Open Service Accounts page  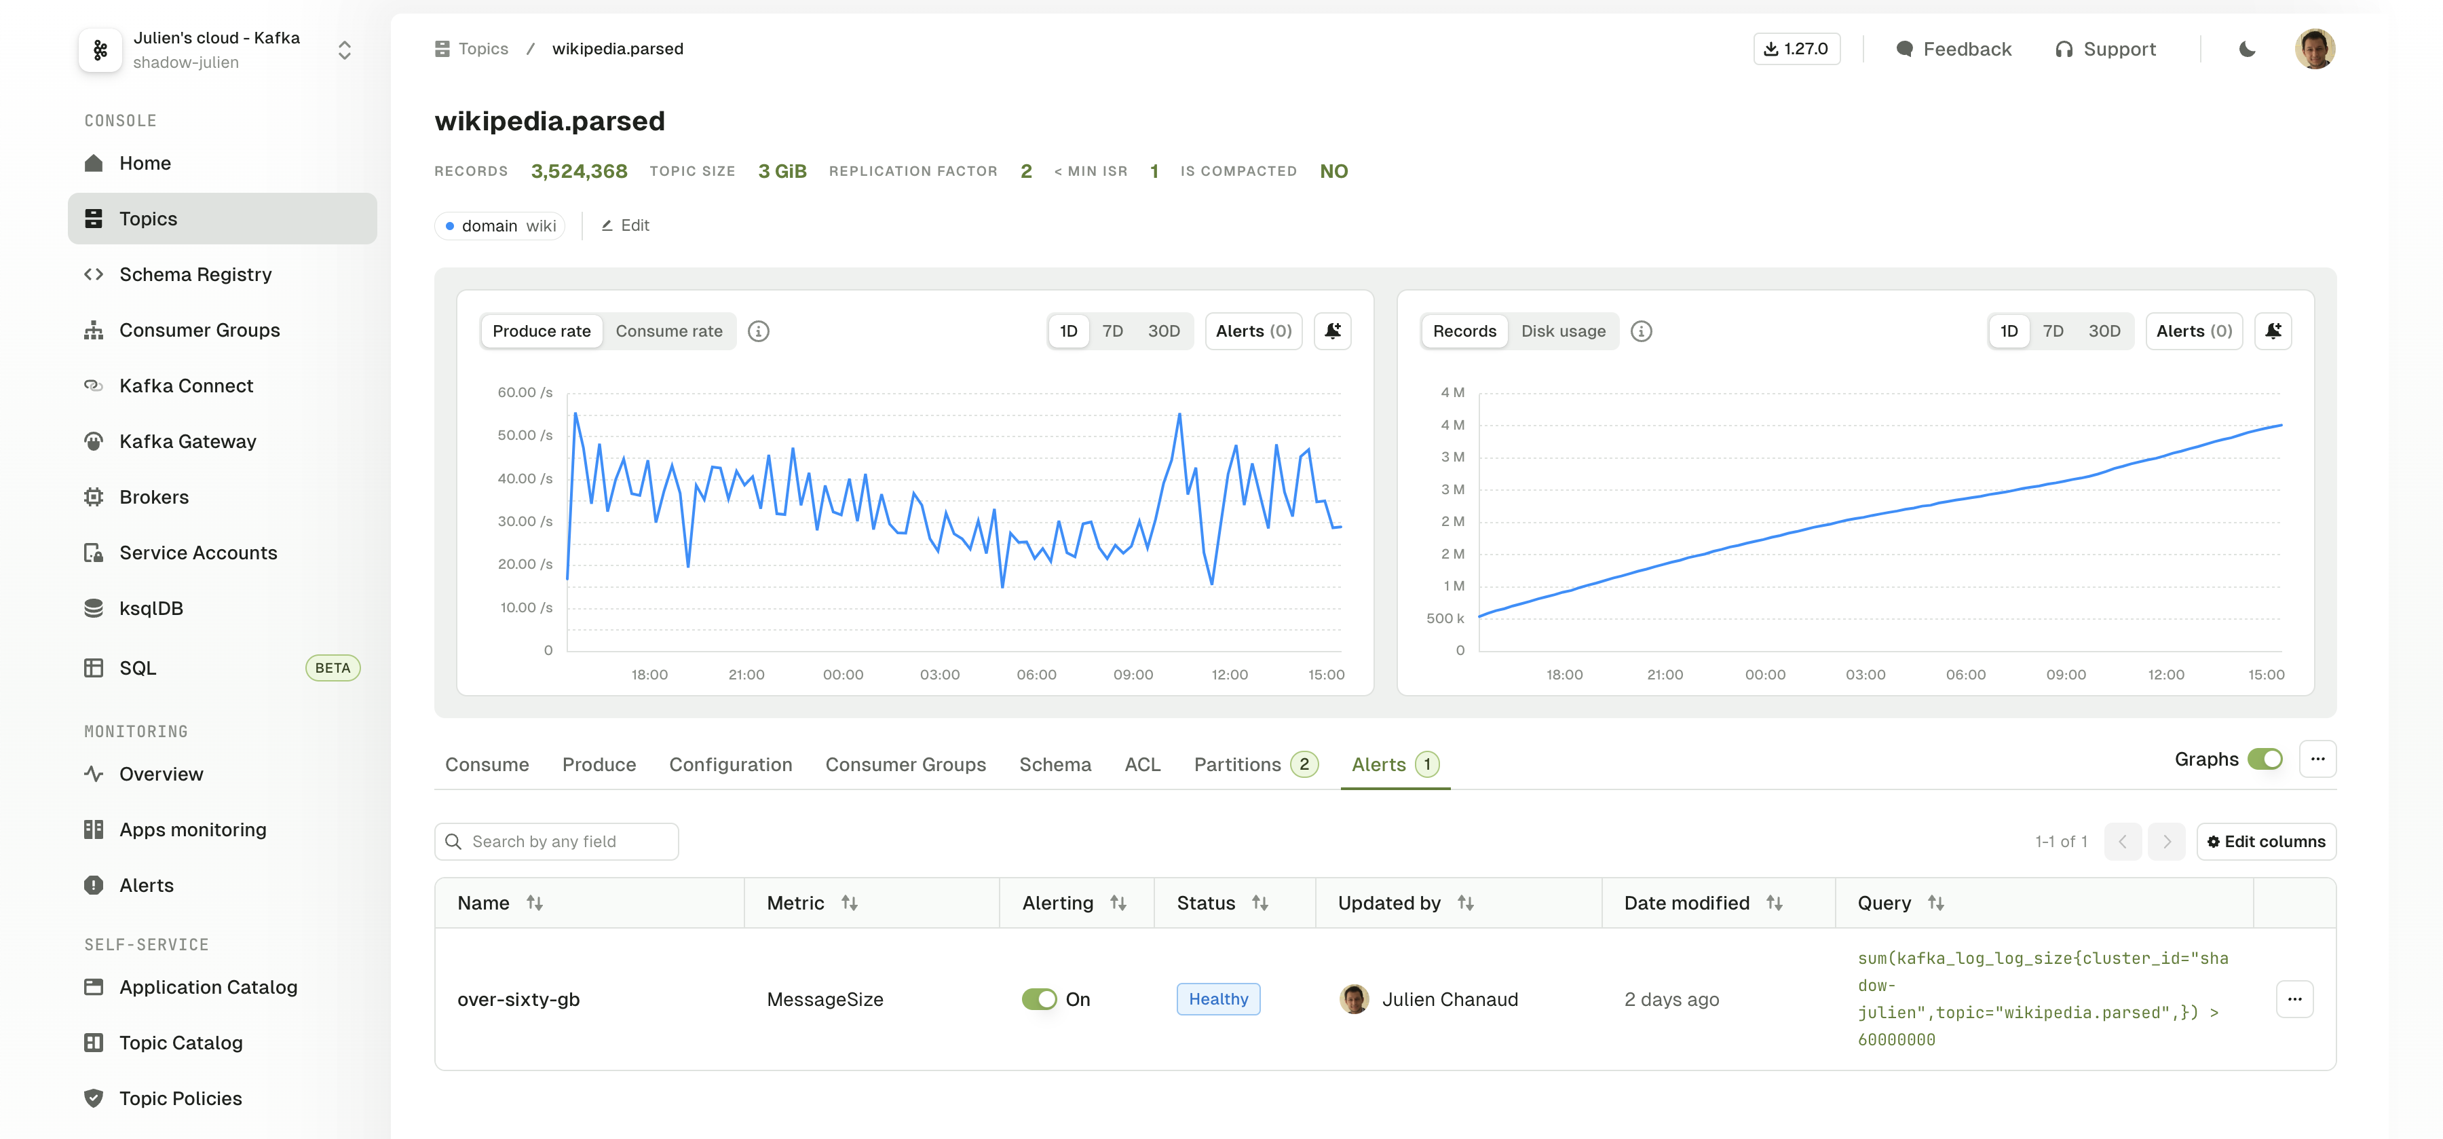[x=222, y=553]
